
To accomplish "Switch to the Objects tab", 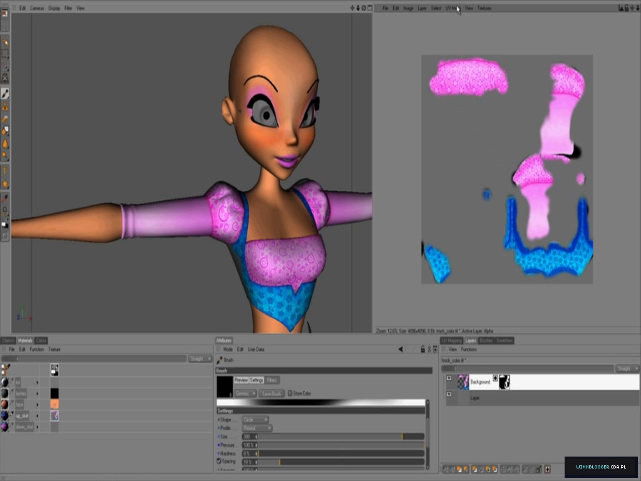I will click(8, 340).
